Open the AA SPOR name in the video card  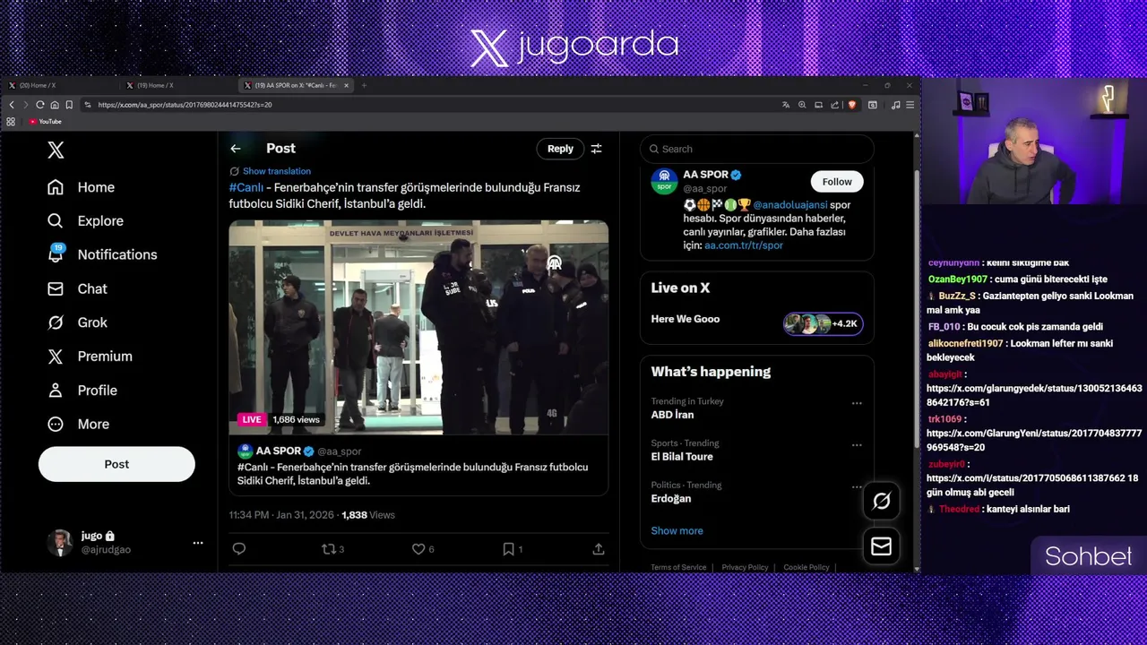point(278,451)
